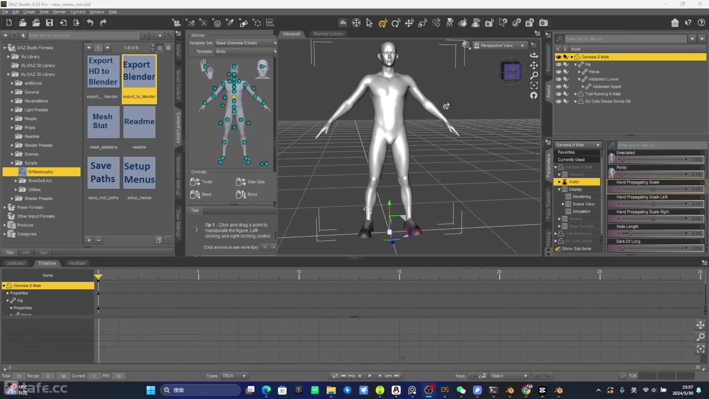This screenshot has height=399, width=709.
Task: Click the Export to Blender script thumbnail
Action: (x=139, y=71)
